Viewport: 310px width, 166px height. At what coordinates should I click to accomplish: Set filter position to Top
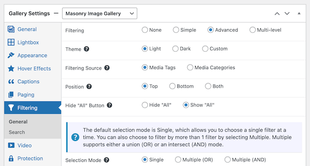(145, 86)
